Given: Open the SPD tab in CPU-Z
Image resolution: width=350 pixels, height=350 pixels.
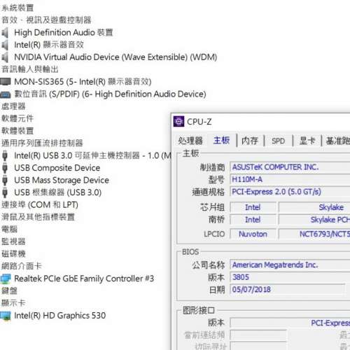Looking at the screenshot, I should [279, 141].
